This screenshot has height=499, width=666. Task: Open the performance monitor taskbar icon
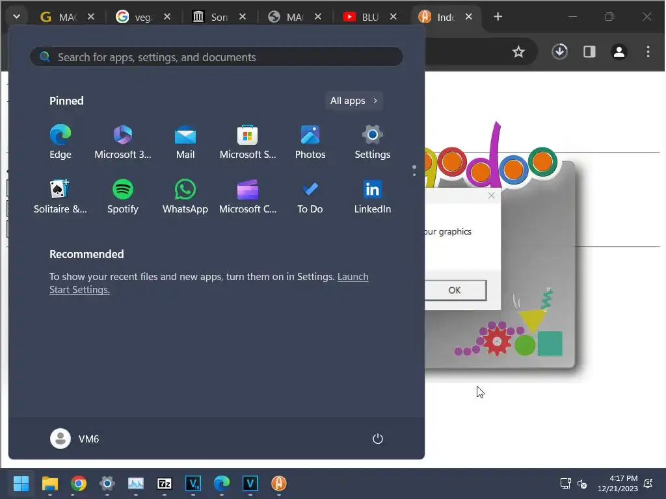pos(136,483)
